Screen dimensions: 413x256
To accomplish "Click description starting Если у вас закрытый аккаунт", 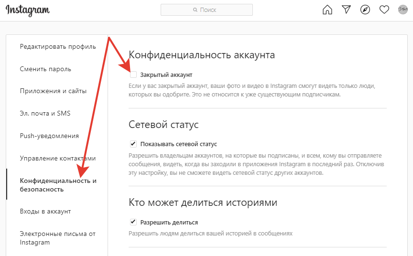I will [x=252, y=90].
